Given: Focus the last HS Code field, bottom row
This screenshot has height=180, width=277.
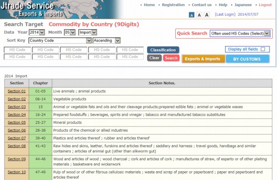Looking at the screenshot, I should tap(130, 57).
